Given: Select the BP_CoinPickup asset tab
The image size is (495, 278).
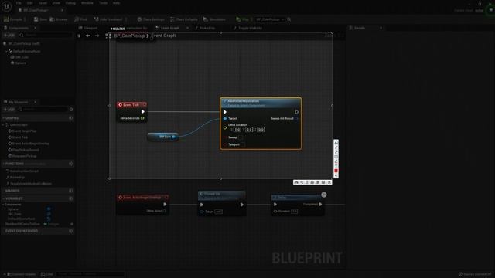Looking at the screenshot, I should click(36, 10).
